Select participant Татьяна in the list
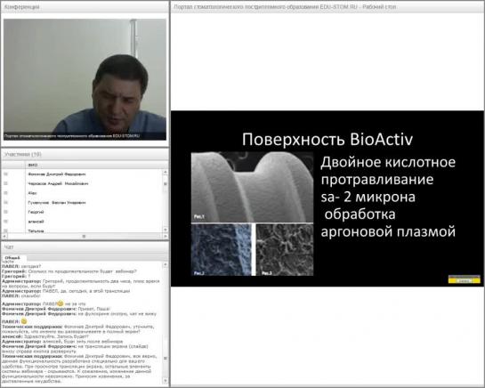 coord(36,230)
